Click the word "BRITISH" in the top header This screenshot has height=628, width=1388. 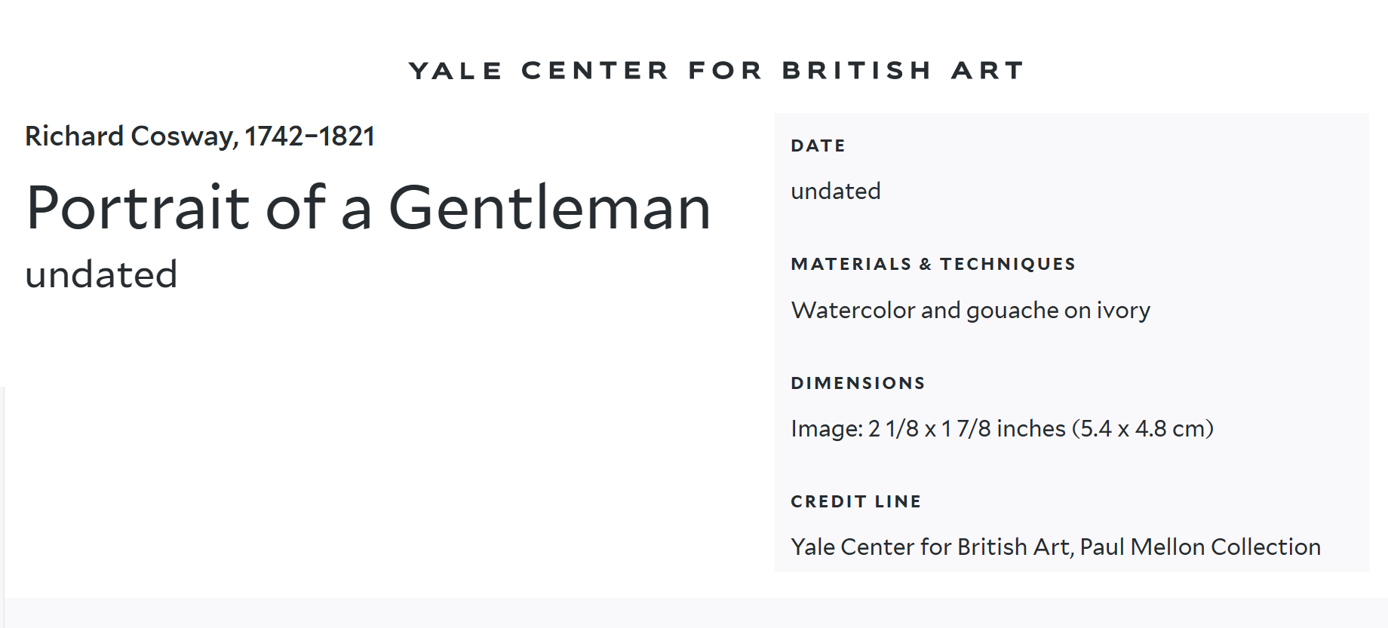click(x=856, y=71)
